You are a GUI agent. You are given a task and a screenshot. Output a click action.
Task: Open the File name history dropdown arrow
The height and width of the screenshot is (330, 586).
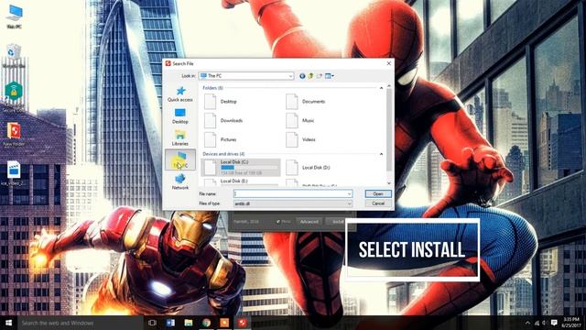click(x=349, y=193)
